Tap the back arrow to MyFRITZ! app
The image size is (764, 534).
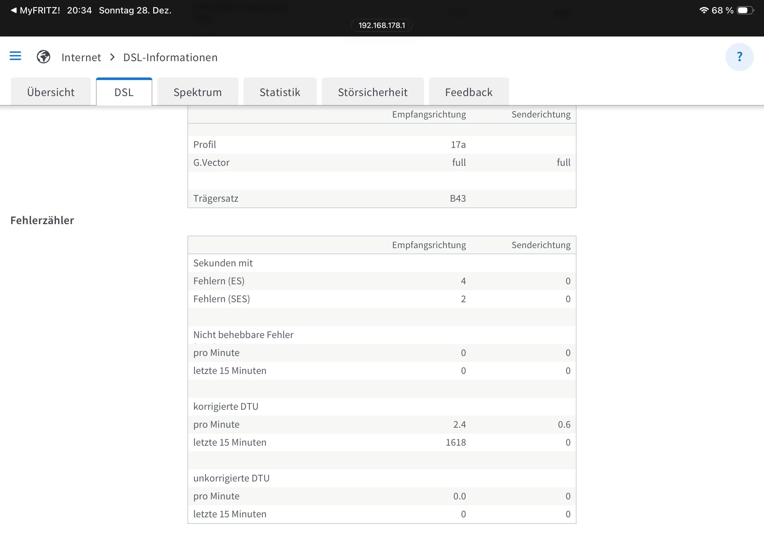(14, 10)
